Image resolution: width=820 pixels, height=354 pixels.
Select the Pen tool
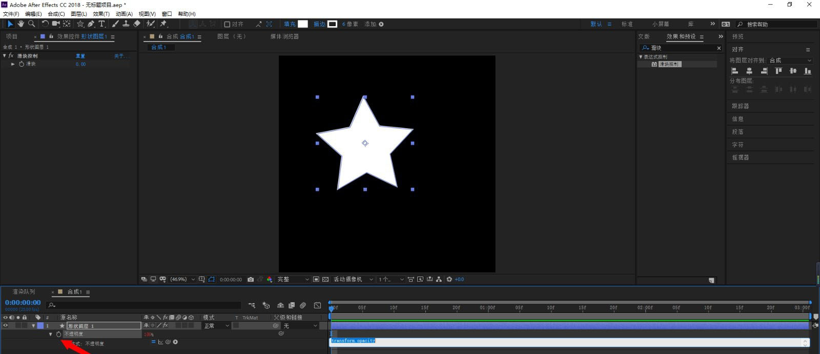pyautogui.click(x=91, y=24)
